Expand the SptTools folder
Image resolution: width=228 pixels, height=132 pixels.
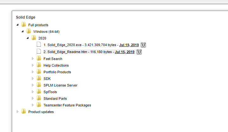point(33,92)
